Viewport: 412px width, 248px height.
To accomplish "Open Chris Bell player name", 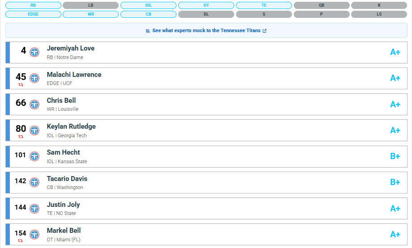I will coord(61,101).
